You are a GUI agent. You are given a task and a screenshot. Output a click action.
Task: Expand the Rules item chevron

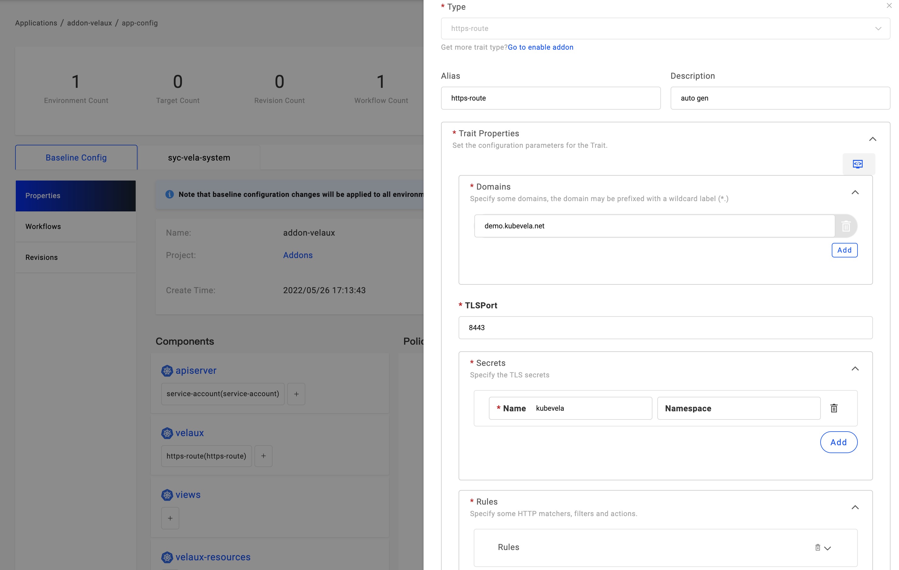point(828,548)
